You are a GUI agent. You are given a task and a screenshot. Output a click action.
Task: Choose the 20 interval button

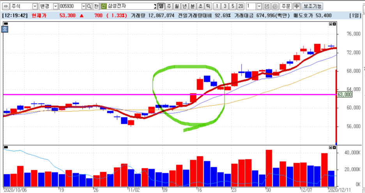point(241,6)
